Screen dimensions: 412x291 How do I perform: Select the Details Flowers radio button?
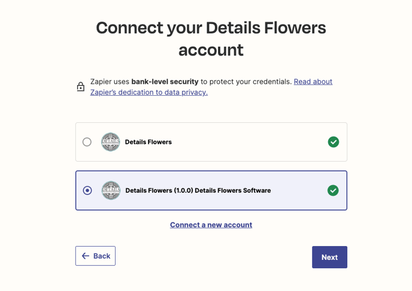tap(87, 142)
